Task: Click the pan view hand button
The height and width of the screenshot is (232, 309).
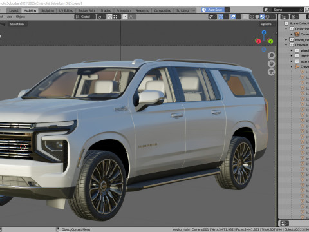Action: coord(272,64)
